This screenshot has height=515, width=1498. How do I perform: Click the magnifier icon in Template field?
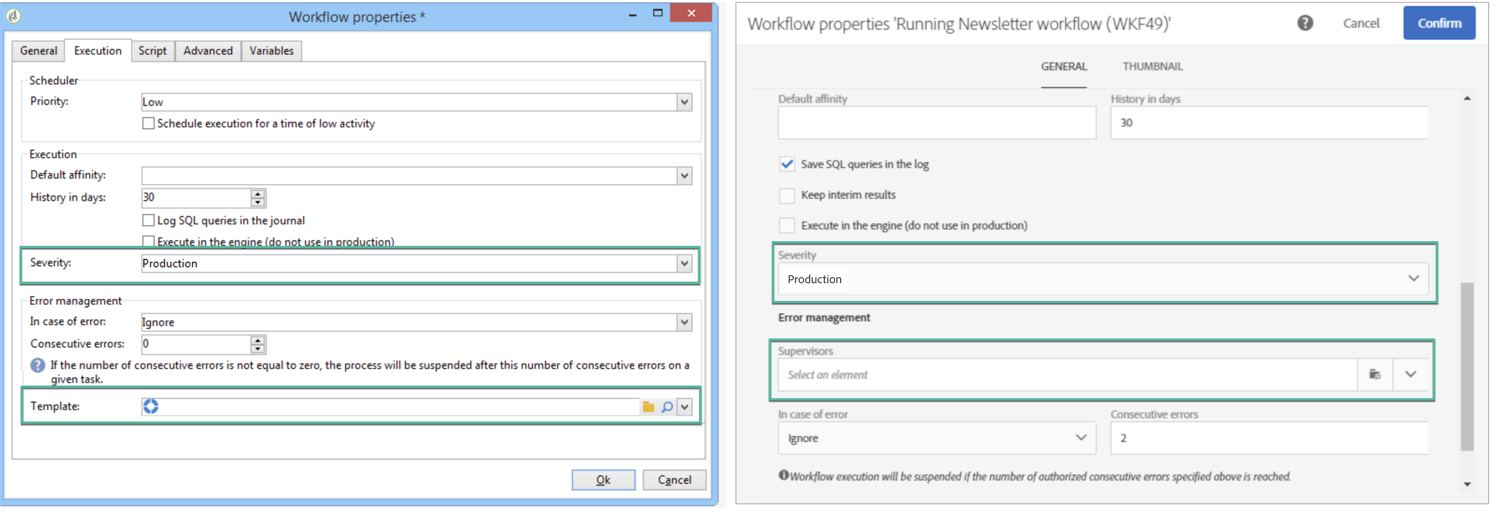667,407
